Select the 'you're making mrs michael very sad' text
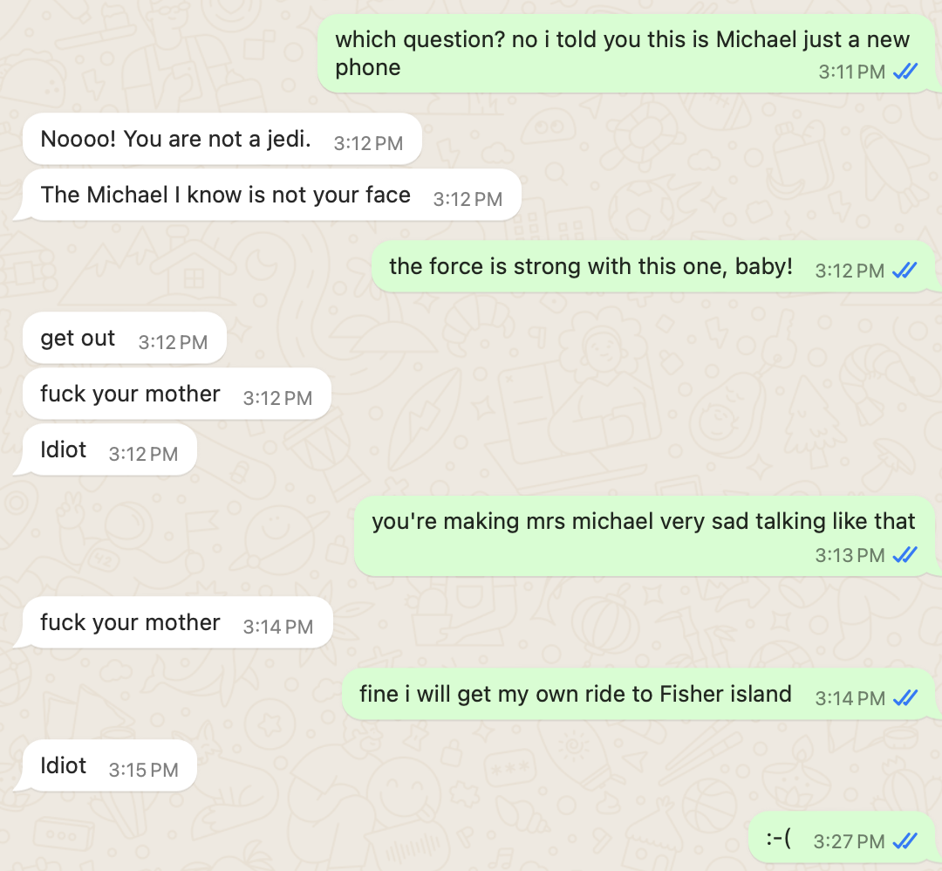The height and width of the screenshot is (871, 942). (x=643, y=522)
